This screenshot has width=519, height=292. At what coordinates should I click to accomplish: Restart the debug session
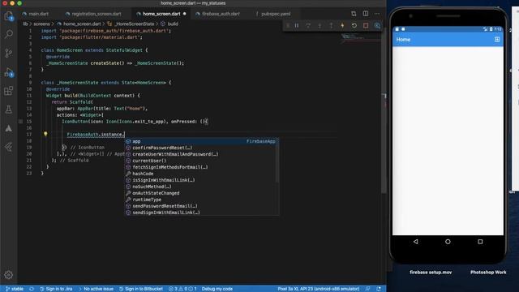(354, 25)
